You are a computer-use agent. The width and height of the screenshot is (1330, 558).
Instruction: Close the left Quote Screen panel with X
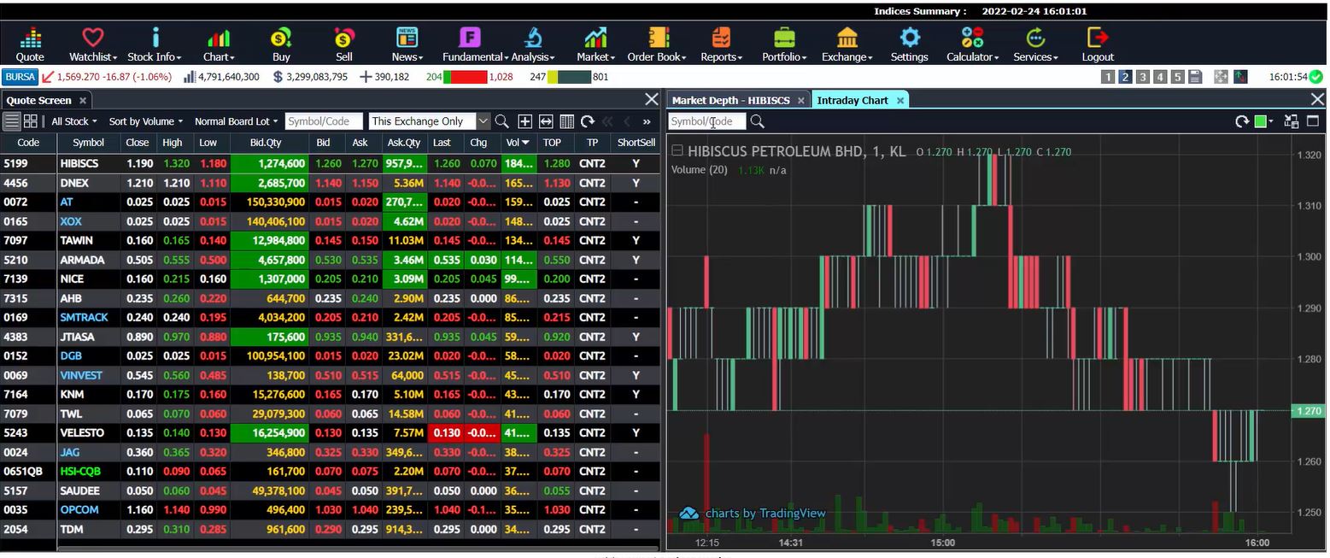click(651, 100)
